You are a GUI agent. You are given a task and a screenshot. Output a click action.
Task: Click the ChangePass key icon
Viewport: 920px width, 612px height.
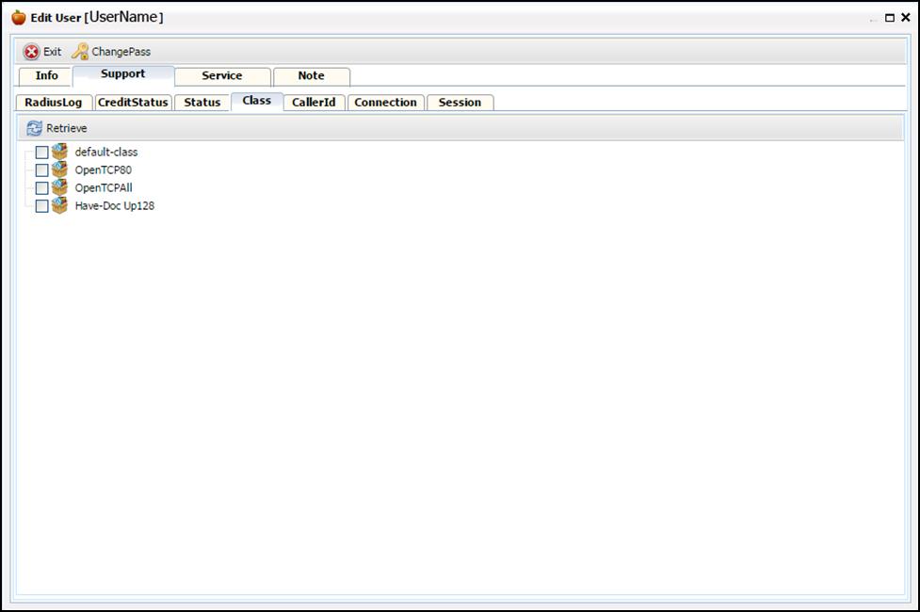coord(80,52)
